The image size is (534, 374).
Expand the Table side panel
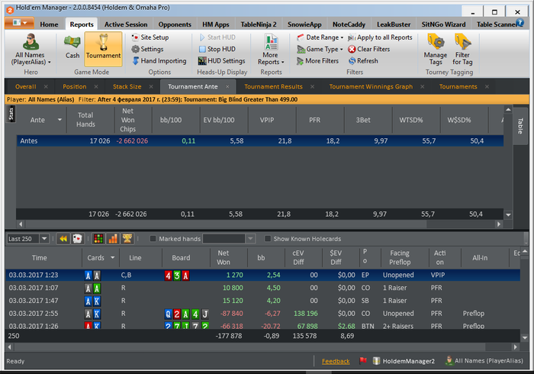tap(520, 126)
